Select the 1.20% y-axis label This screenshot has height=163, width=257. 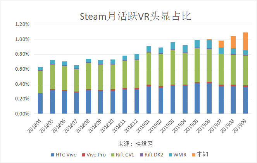[22, 24]
